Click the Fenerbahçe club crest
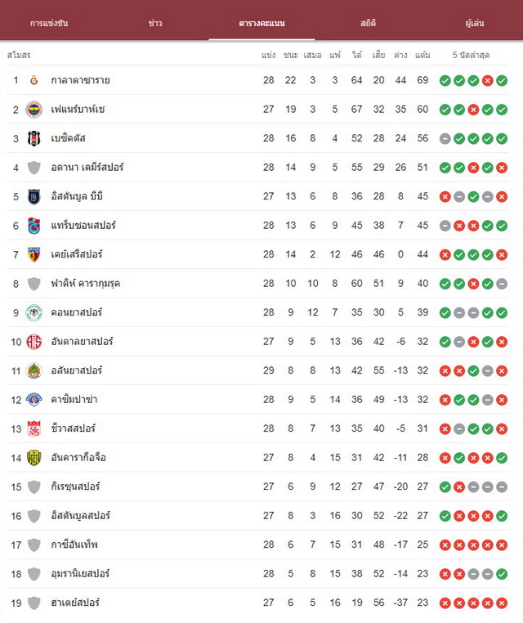The width and height of the screenshot is (523, 623). [34, 110]
